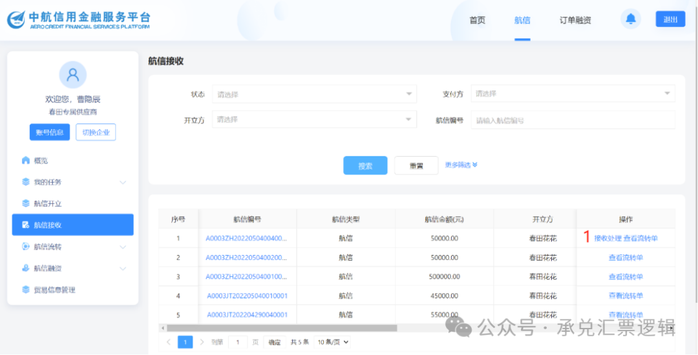
Task: Click the 开立方 column header
Action: (x=543, y=219)
